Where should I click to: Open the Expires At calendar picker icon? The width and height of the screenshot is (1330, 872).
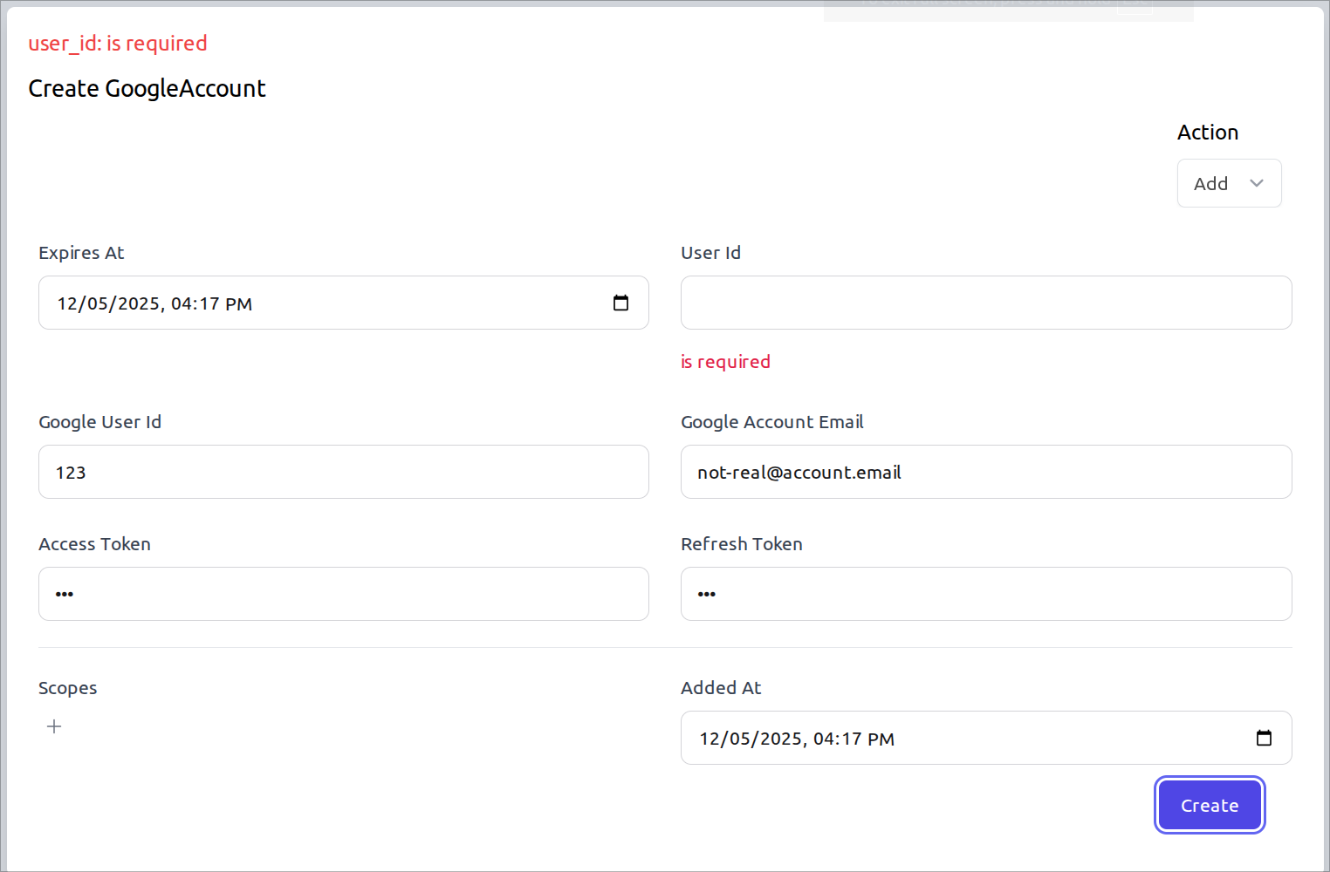(620, 303)
